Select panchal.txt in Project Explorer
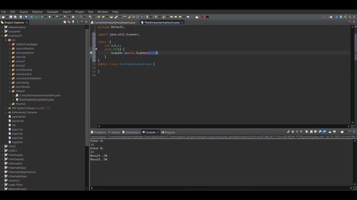This screenshot has width=357, height=200. click(18, 117)
